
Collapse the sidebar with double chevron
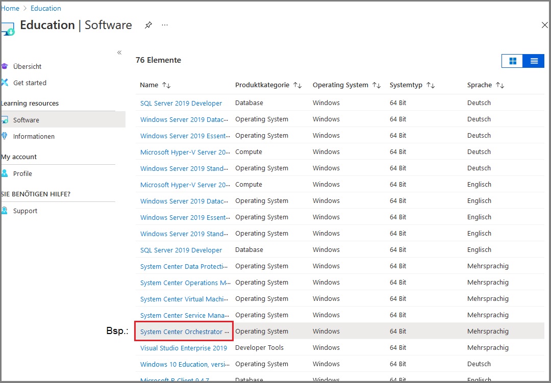coord(119,53)
